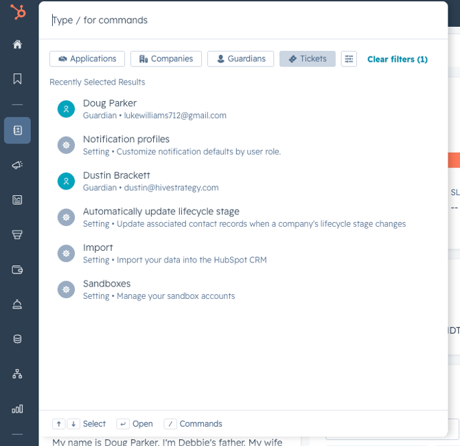460x446 pixels.
Task: Open the Automation workflow icon in sidebar
Action: [x=17, y=374]
